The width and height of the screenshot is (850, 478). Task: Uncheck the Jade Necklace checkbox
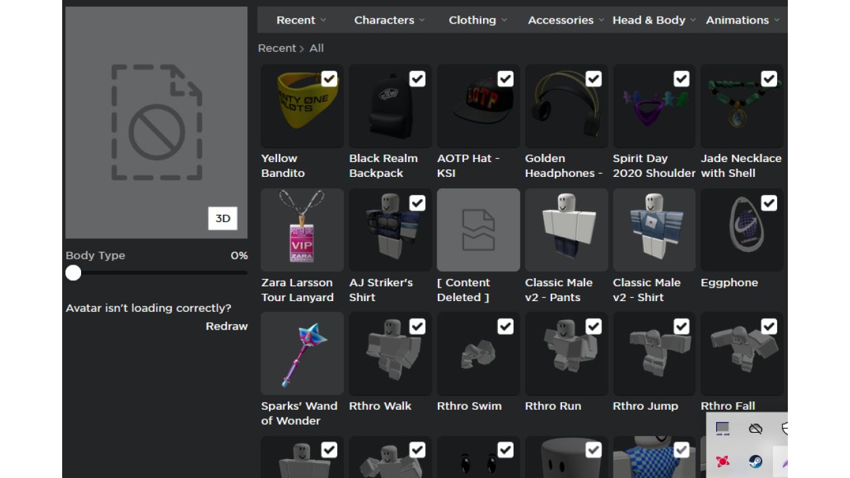(x=769, y=79)
